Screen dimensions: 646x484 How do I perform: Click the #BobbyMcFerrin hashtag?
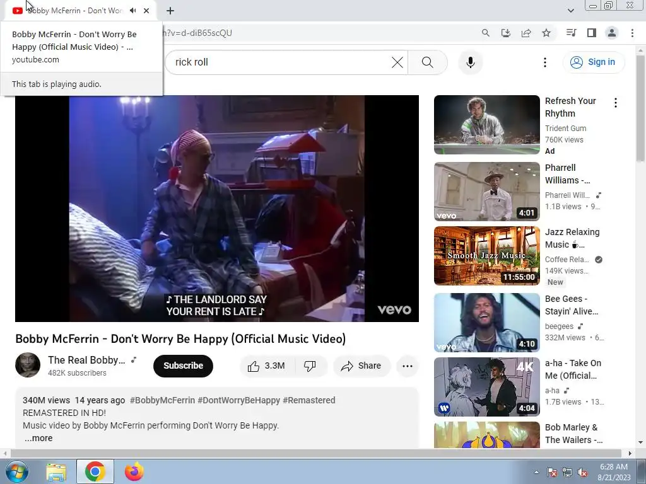click(162, 400)
